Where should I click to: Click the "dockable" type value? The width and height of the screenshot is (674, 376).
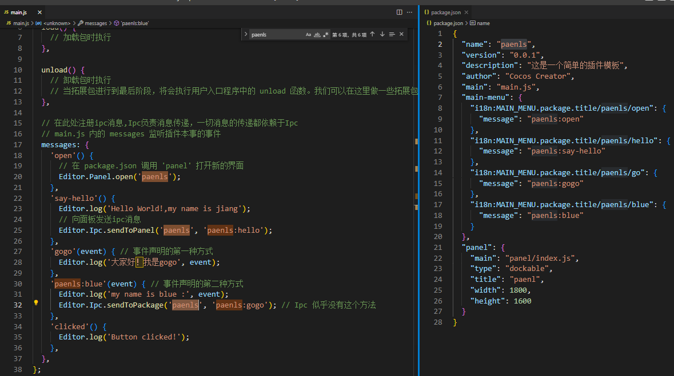click(x=527, y=268)
